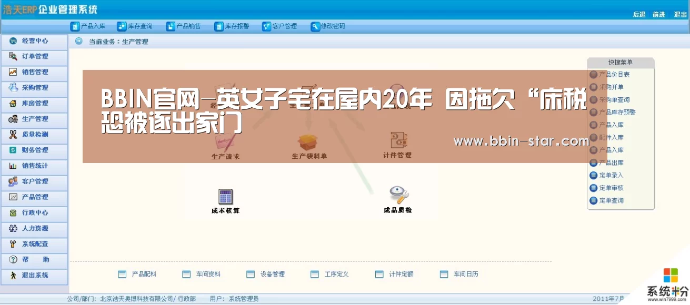Click the round icon beside 当前业务

(x=79, y=41)
